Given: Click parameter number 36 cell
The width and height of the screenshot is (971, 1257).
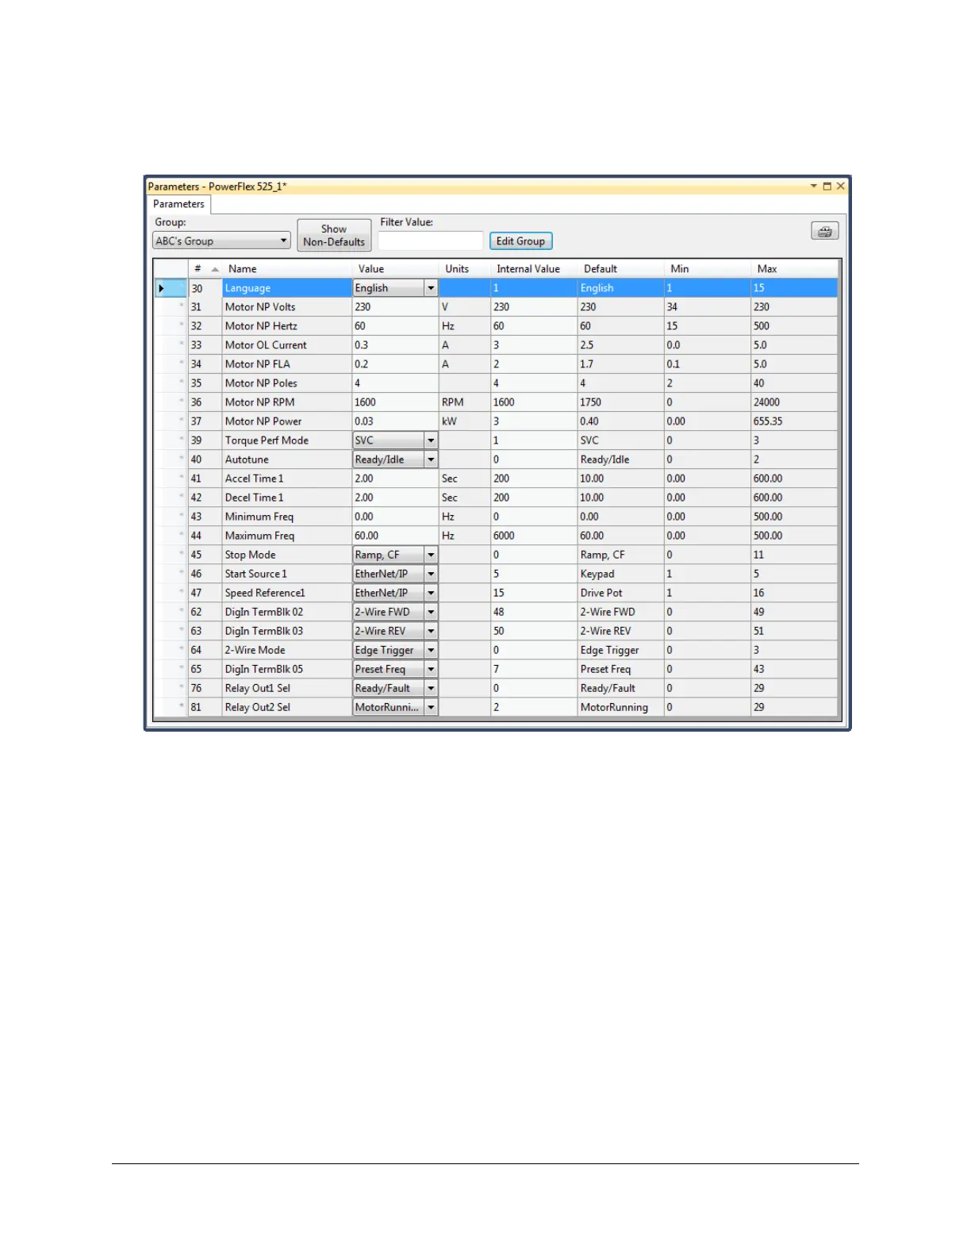Looking at the screenshot, I should pyautogui.click(x=205, y=402).
